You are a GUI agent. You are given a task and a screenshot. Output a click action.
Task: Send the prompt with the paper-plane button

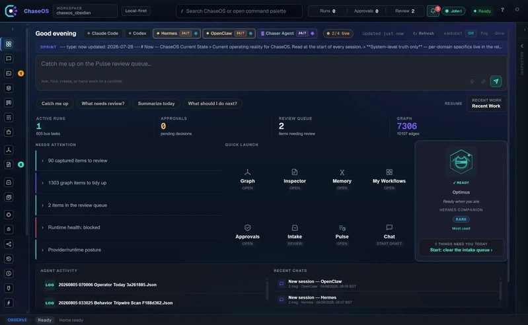pos(496,81)
